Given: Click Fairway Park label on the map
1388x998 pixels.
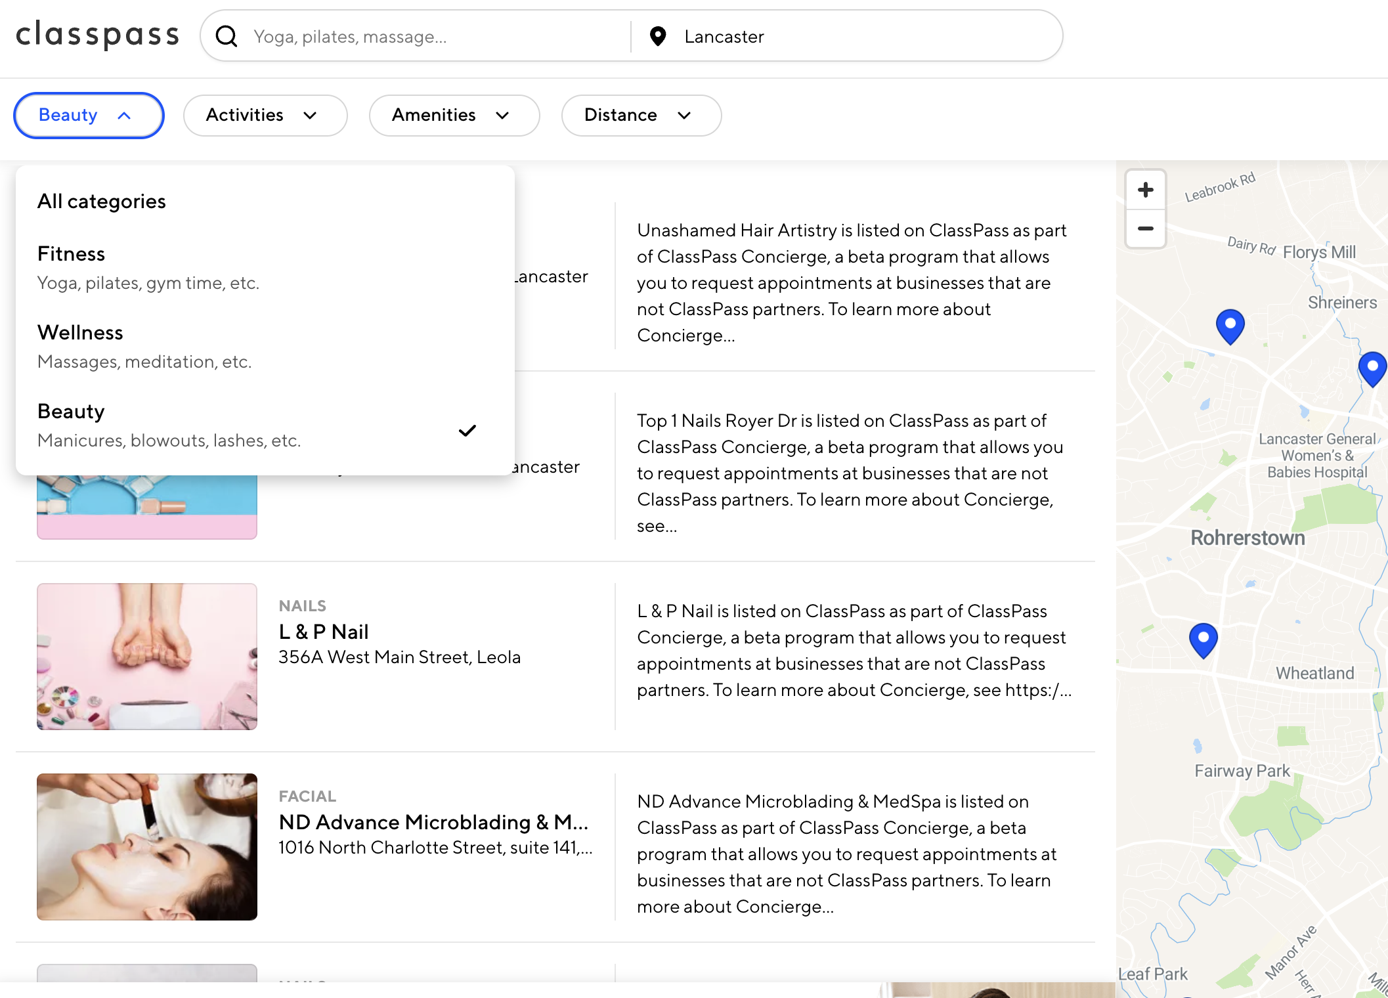Looking at the screenshot, I should 1242,771.
